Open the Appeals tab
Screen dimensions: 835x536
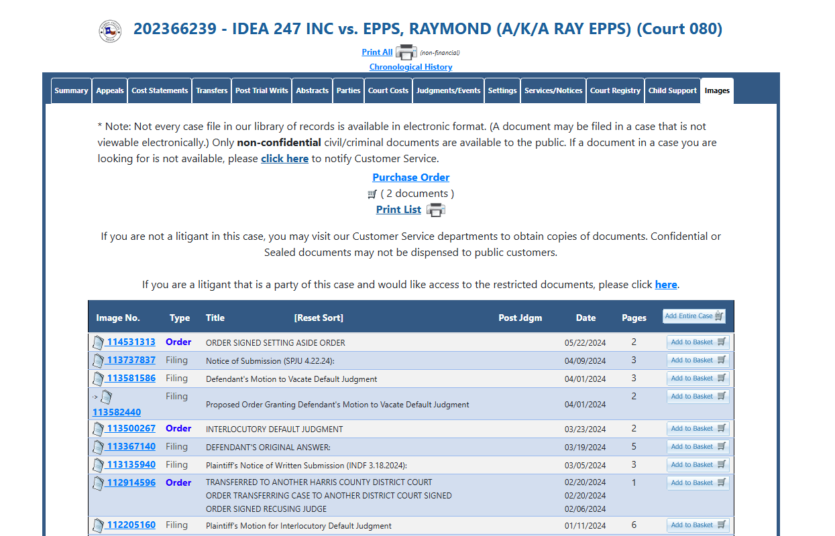110,91
